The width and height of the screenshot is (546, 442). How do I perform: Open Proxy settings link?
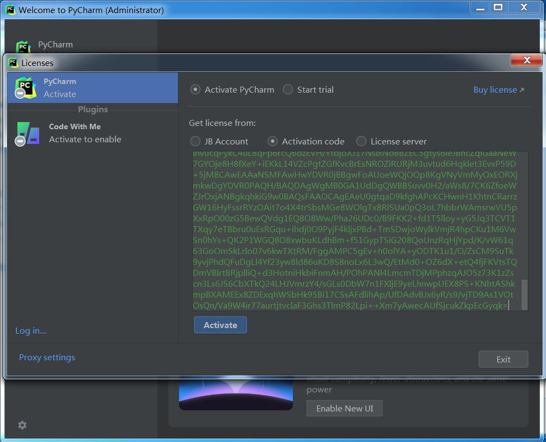[x=47, y=358]
